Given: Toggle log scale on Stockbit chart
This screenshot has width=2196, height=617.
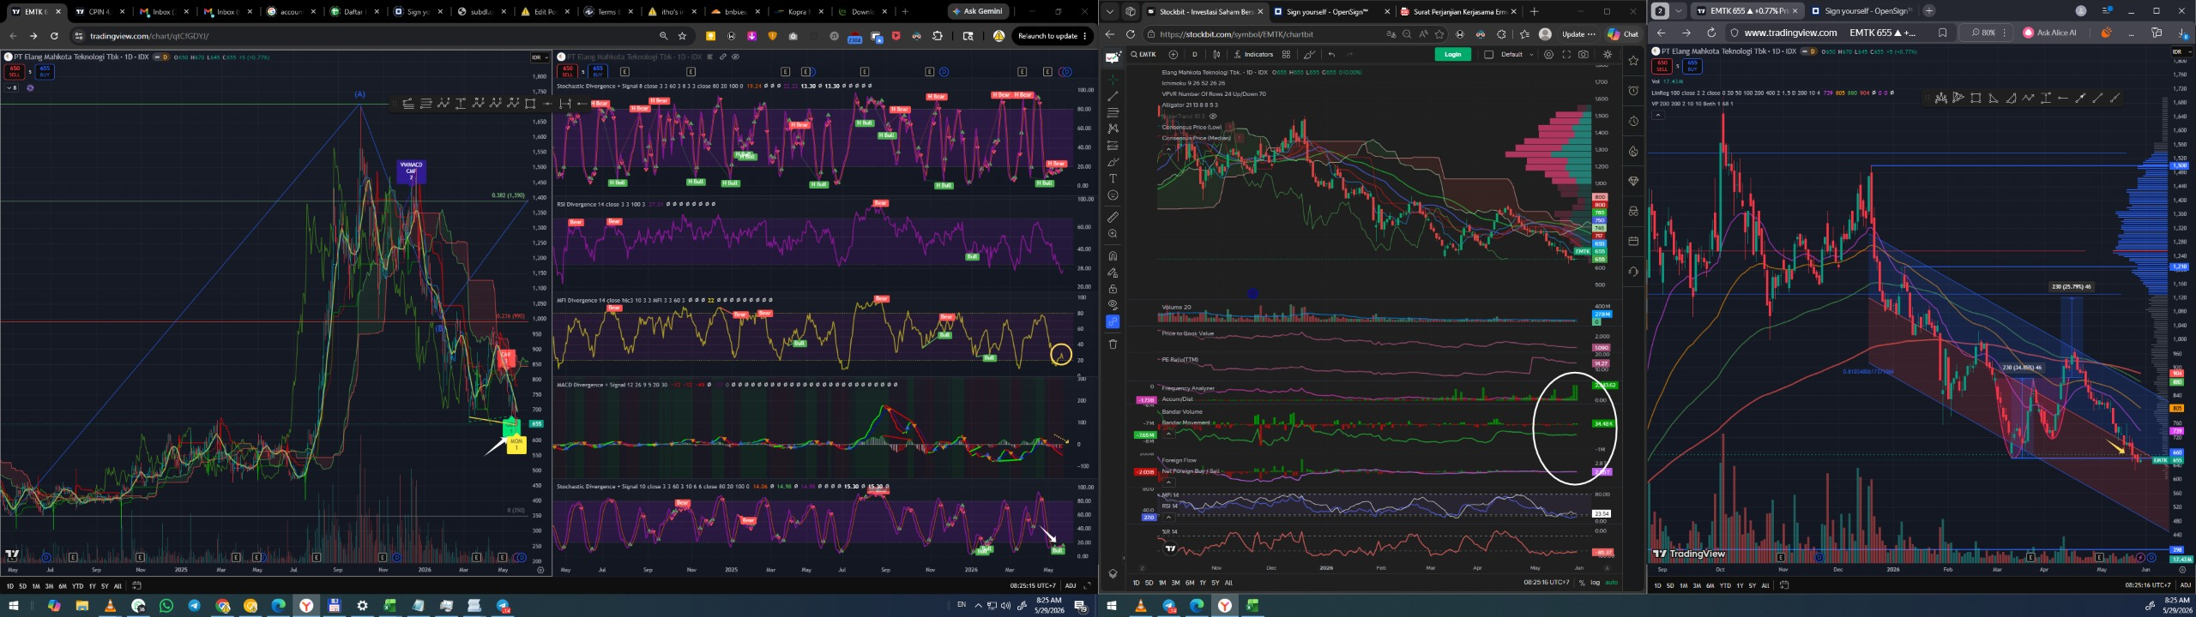Looking at the screenshot, I should pos(1596,582).
